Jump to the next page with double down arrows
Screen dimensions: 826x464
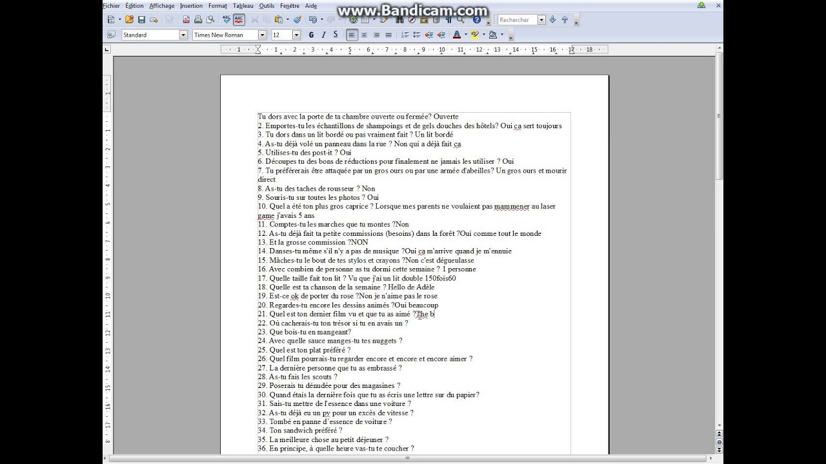pos(720,450)
